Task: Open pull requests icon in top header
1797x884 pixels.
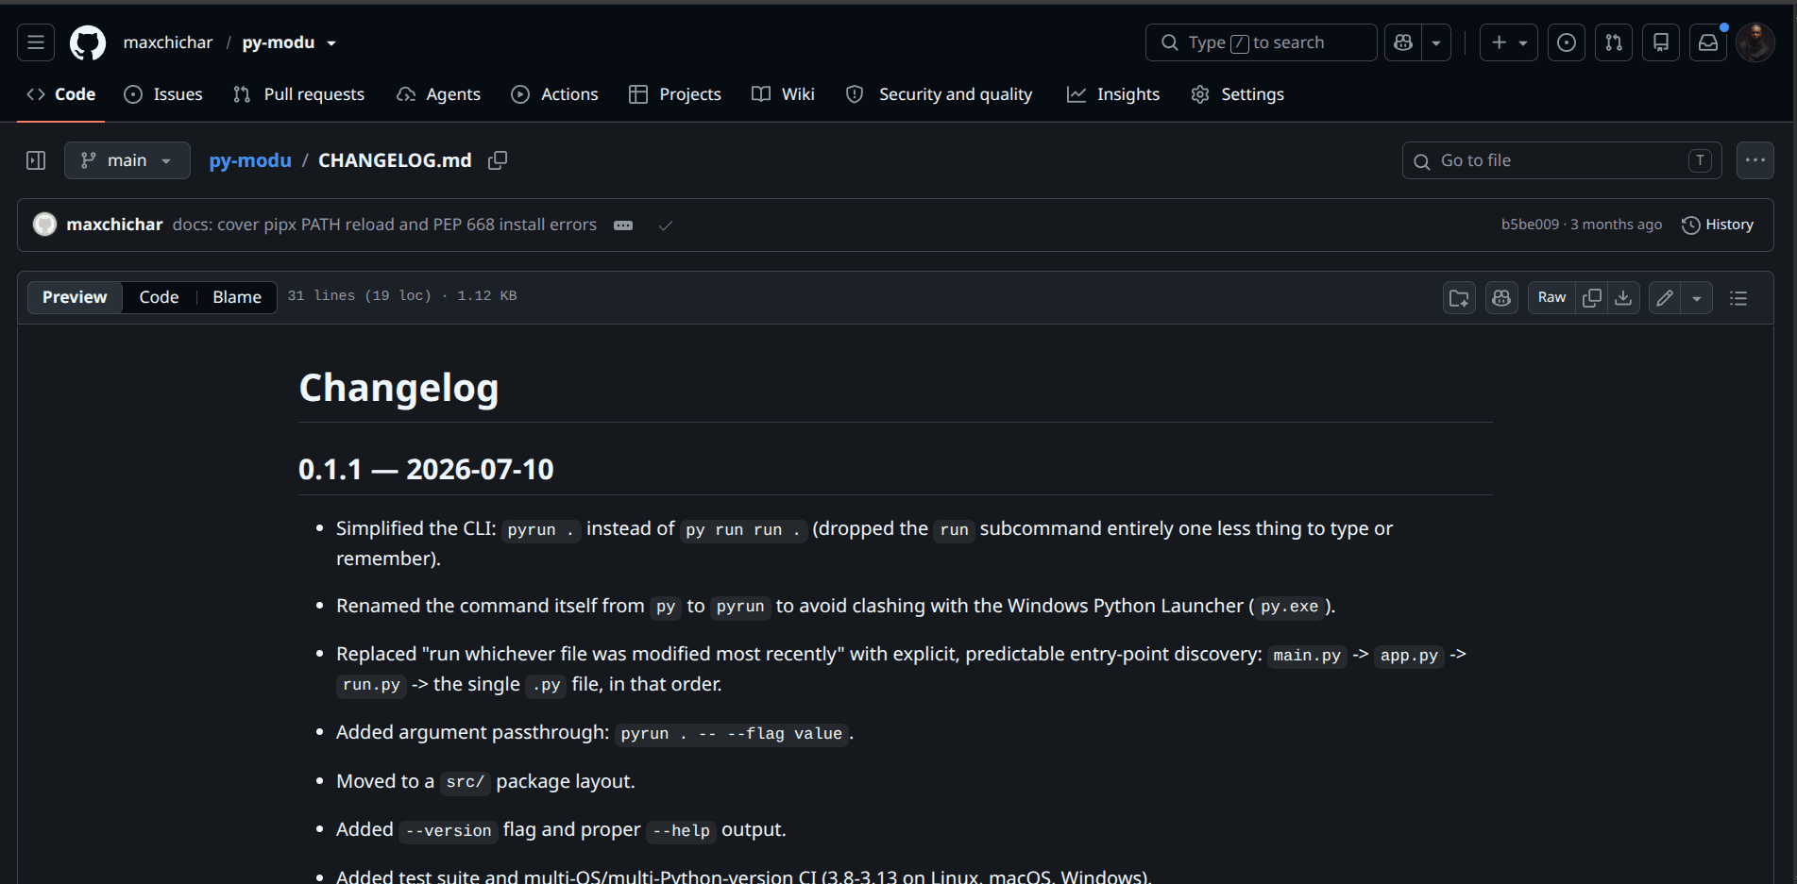Action: pyautogui.click(x=1614, y=42)
